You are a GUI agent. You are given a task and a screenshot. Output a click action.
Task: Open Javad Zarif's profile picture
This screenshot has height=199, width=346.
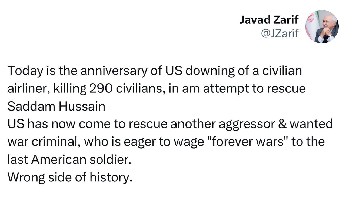pos(322,27)
